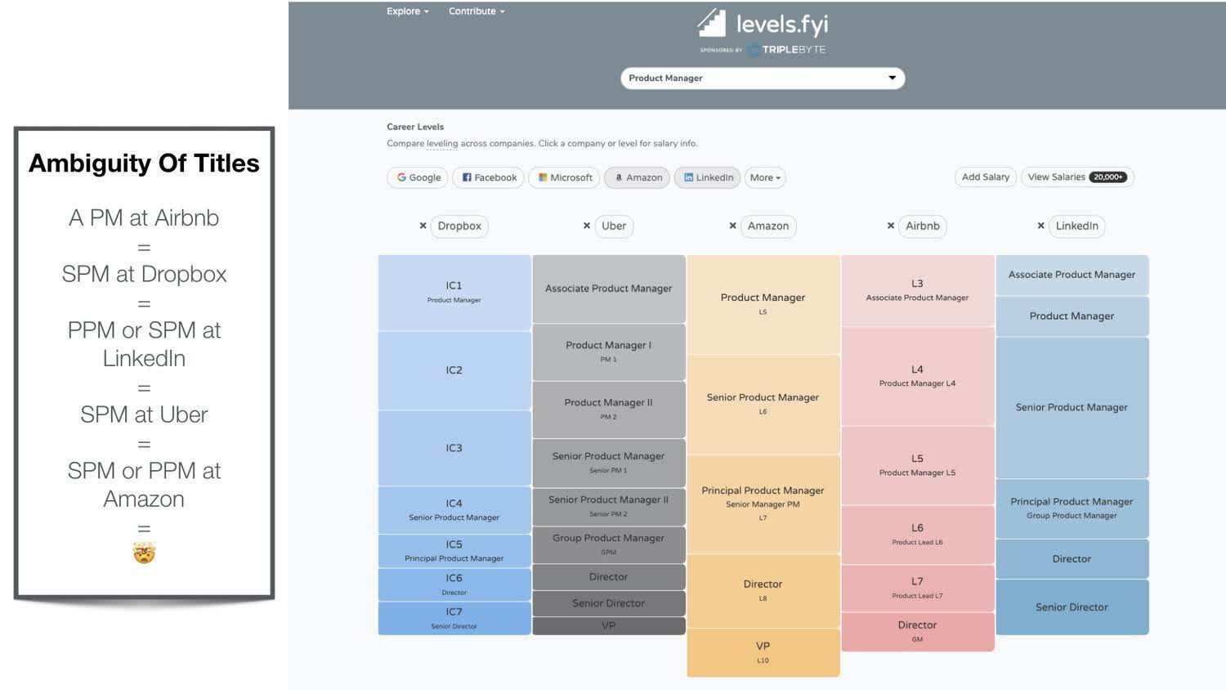Open the Contribute menu

476,11
